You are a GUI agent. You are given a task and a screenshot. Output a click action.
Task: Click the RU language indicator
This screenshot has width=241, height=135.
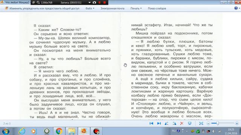(x=174, y=131)
